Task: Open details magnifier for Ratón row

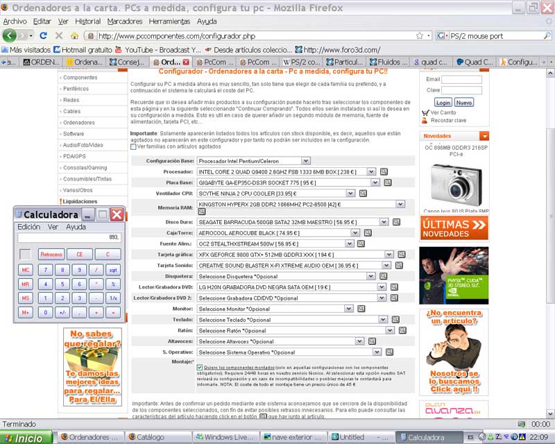Action: click(x=402, y=330)
